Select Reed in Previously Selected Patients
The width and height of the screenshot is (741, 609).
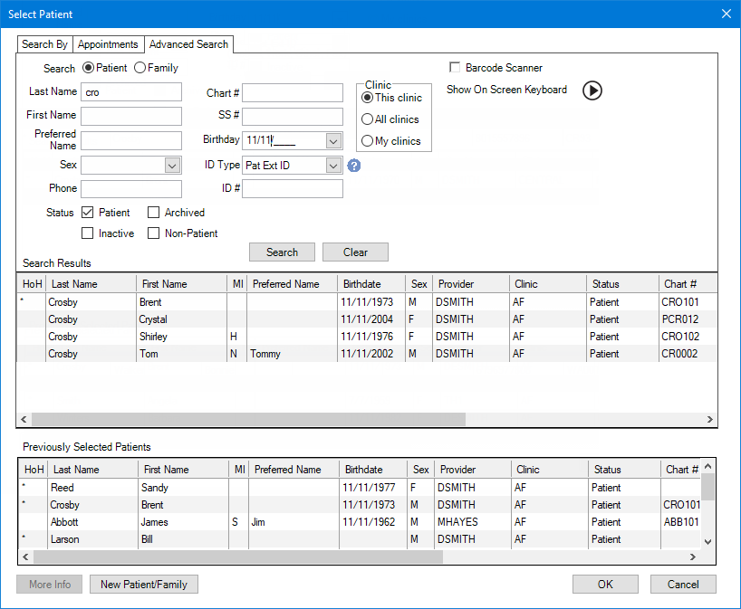[x=63, y=488]
